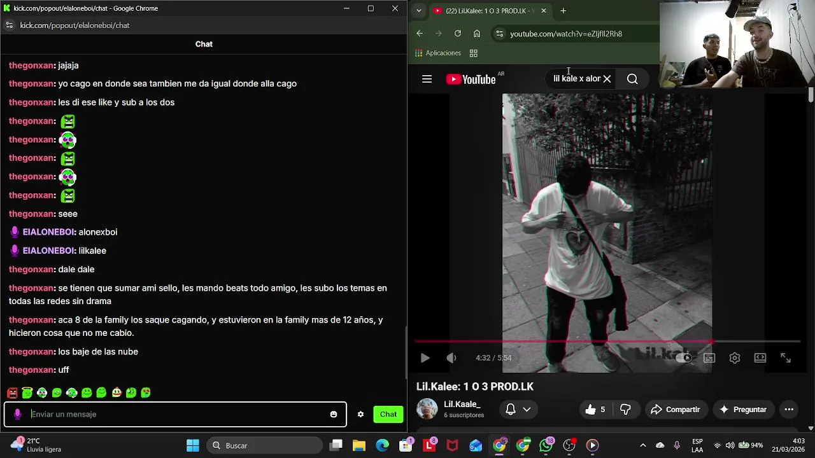
Task: Select 'les di ese like y sub' message
Action: 116,102
